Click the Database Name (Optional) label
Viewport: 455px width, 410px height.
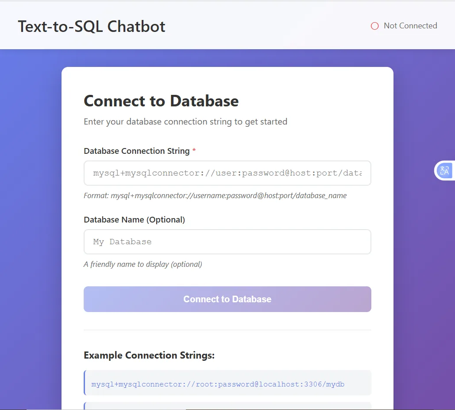[x=135, y=219]
